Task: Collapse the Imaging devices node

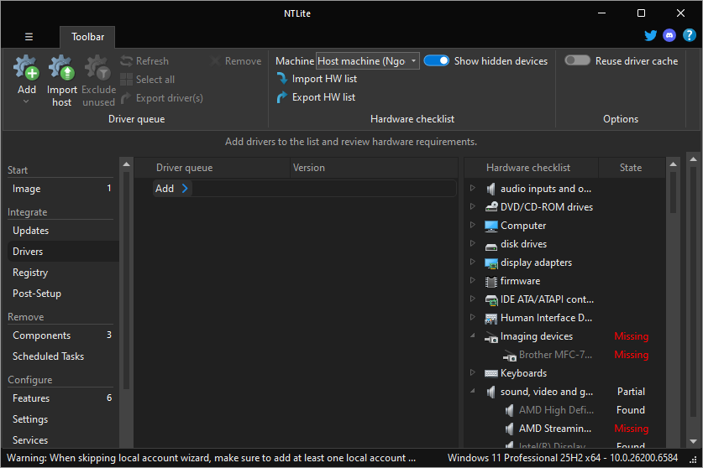Action: pyautogui.click(x=473, y=336)
